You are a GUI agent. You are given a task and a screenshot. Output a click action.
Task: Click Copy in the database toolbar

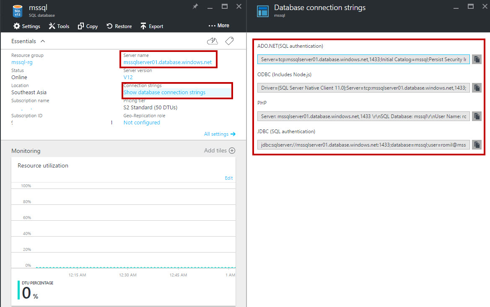pyautogui.click(x=88, y=26)
